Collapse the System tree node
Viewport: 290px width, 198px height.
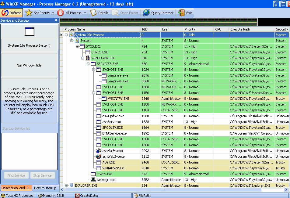72,41
